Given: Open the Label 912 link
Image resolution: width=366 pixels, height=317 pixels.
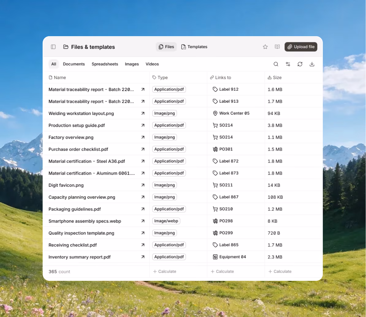Looking at the screenshot, I should (x=226, y=90).
